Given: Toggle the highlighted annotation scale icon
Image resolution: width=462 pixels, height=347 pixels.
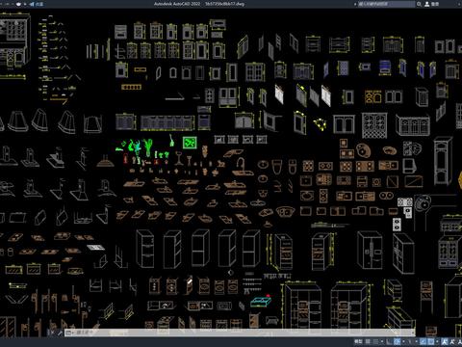Looking at the screenshot, I should click(445, 341).
